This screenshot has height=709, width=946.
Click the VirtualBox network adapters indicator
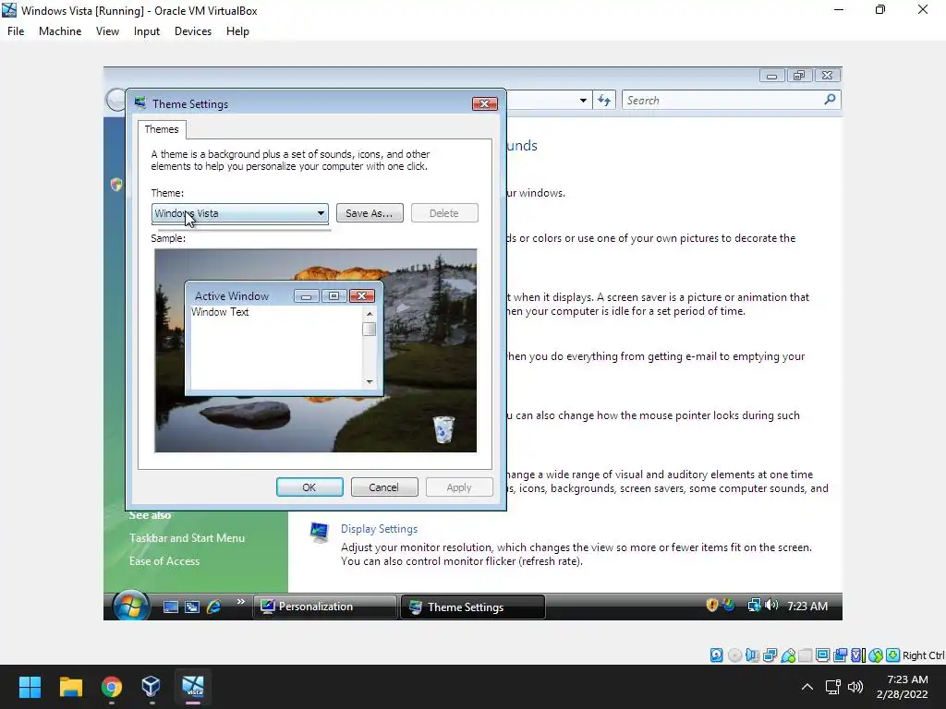point(770,655)
